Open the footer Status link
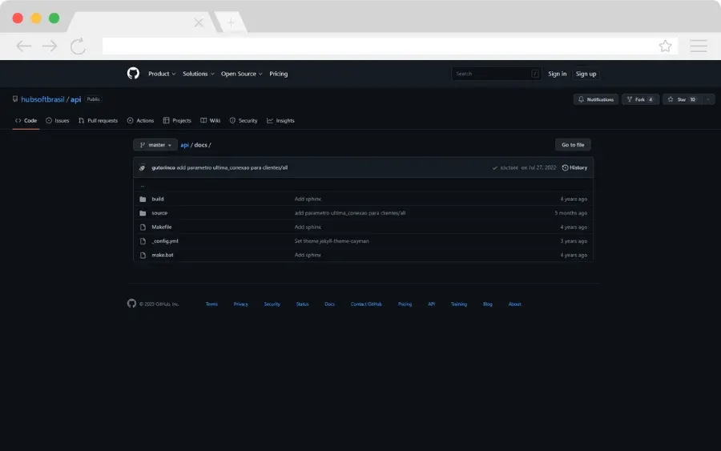This screenshot has width=721, height=451. [x=302, y=304]
